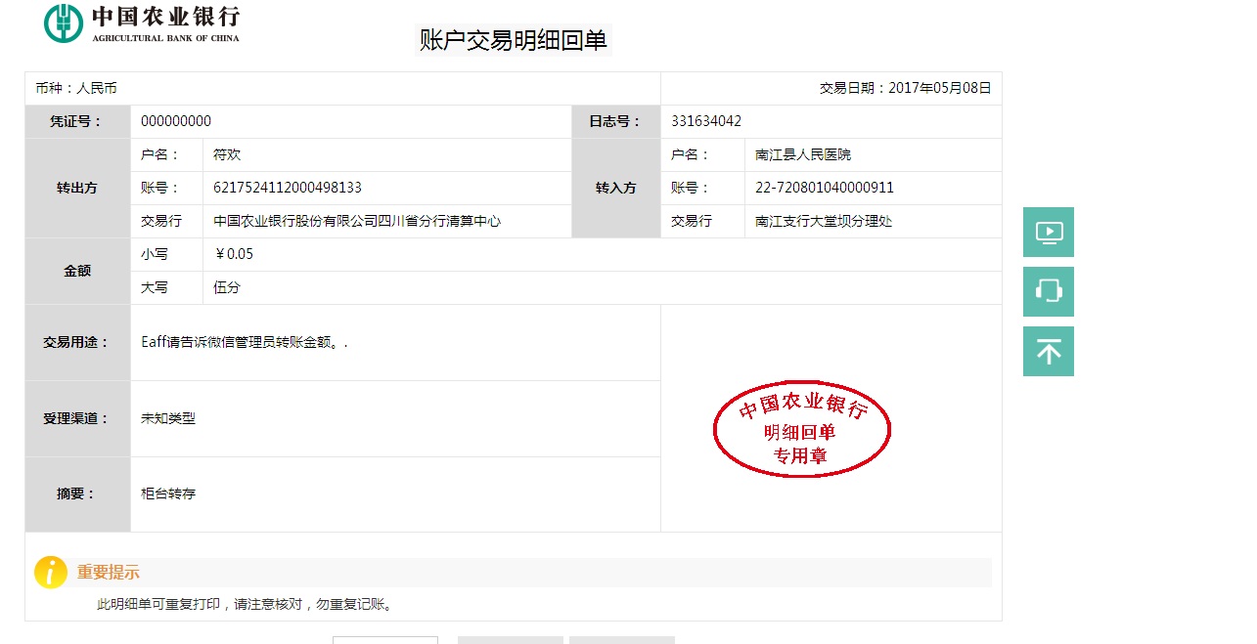1257x644 pixels.
Task: Click the yellow info icon beside 重要提示
Action: (51, 573)
